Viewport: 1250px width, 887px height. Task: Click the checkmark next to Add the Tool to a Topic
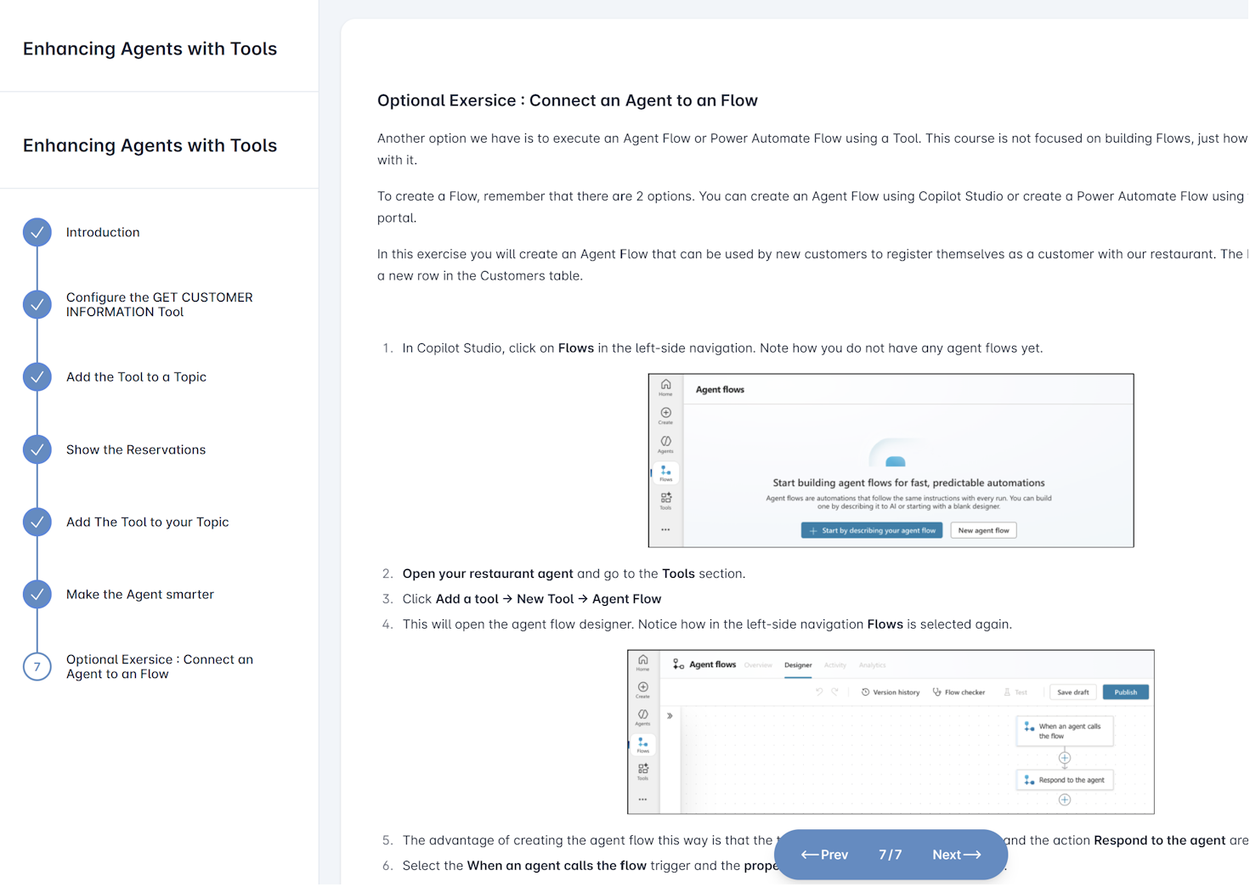tap(37, 376)
